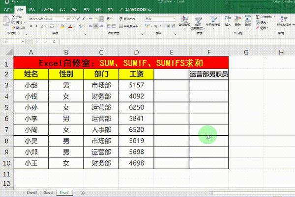Viewport: 295px width, 197px height.
Task: Click cell containing 运营部男职员
Action: (208, 74)
